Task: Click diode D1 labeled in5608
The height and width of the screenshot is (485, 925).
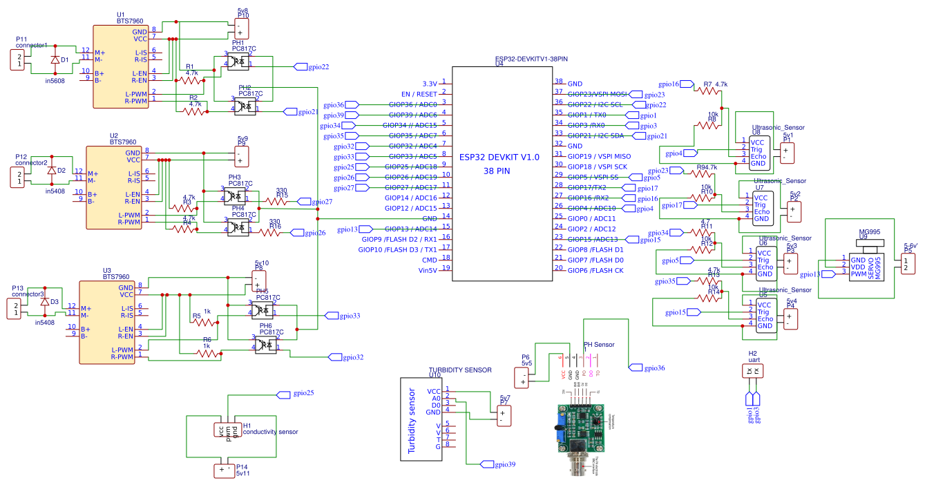Action: coord(57,60)
